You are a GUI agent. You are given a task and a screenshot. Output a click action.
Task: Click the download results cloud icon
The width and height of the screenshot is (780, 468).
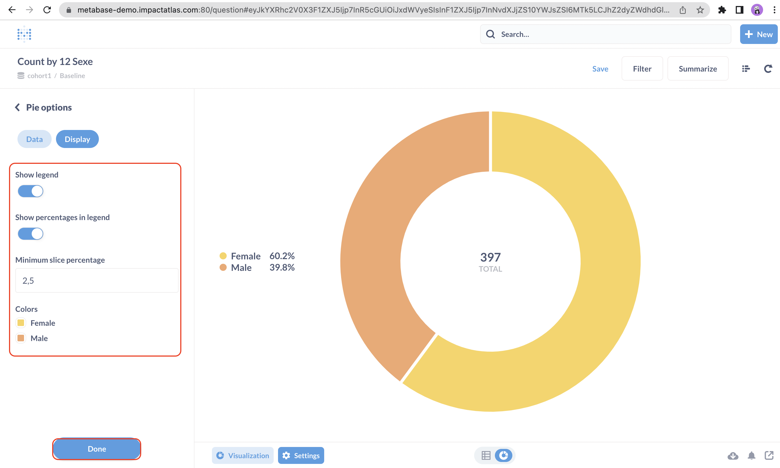tap(733, 455)
